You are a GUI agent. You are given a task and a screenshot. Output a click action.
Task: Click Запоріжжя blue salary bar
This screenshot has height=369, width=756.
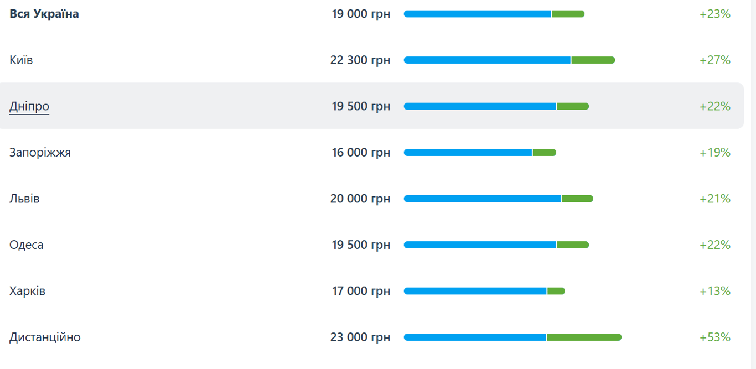click(468, 153)
